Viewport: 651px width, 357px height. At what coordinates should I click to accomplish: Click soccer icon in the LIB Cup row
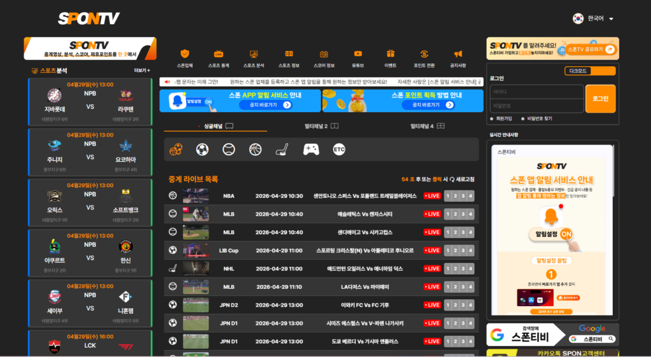[x=173, y=250]
